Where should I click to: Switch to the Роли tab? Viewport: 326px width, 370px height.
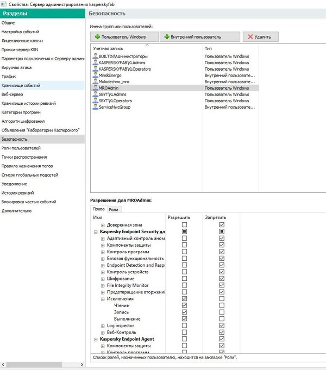click(x=114, y=210)
